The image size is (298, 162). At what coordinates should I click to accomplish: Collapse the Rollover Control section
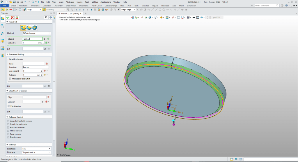[x=7, y=117]
